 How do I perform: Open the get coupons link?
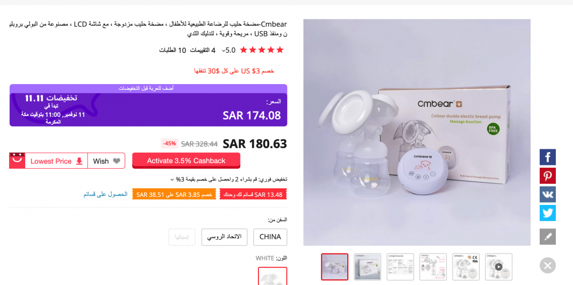point(105,194)
